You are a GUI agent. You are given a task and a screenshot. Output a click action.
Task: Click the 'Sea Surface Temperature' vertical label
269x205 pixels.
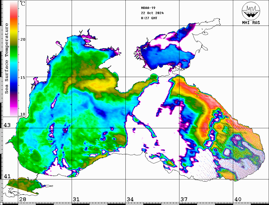[6, 58]
